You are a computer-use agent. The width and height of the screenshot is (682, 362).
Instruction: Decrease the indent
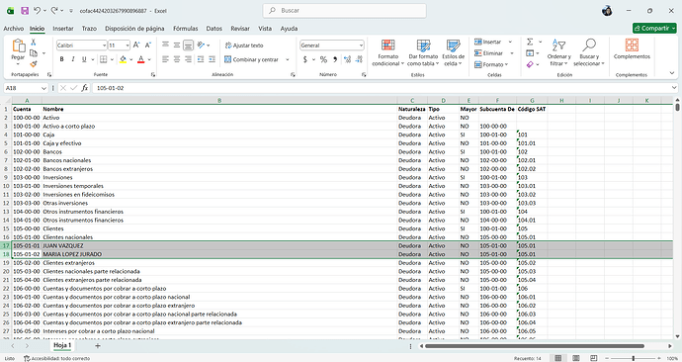click(201, 59)
